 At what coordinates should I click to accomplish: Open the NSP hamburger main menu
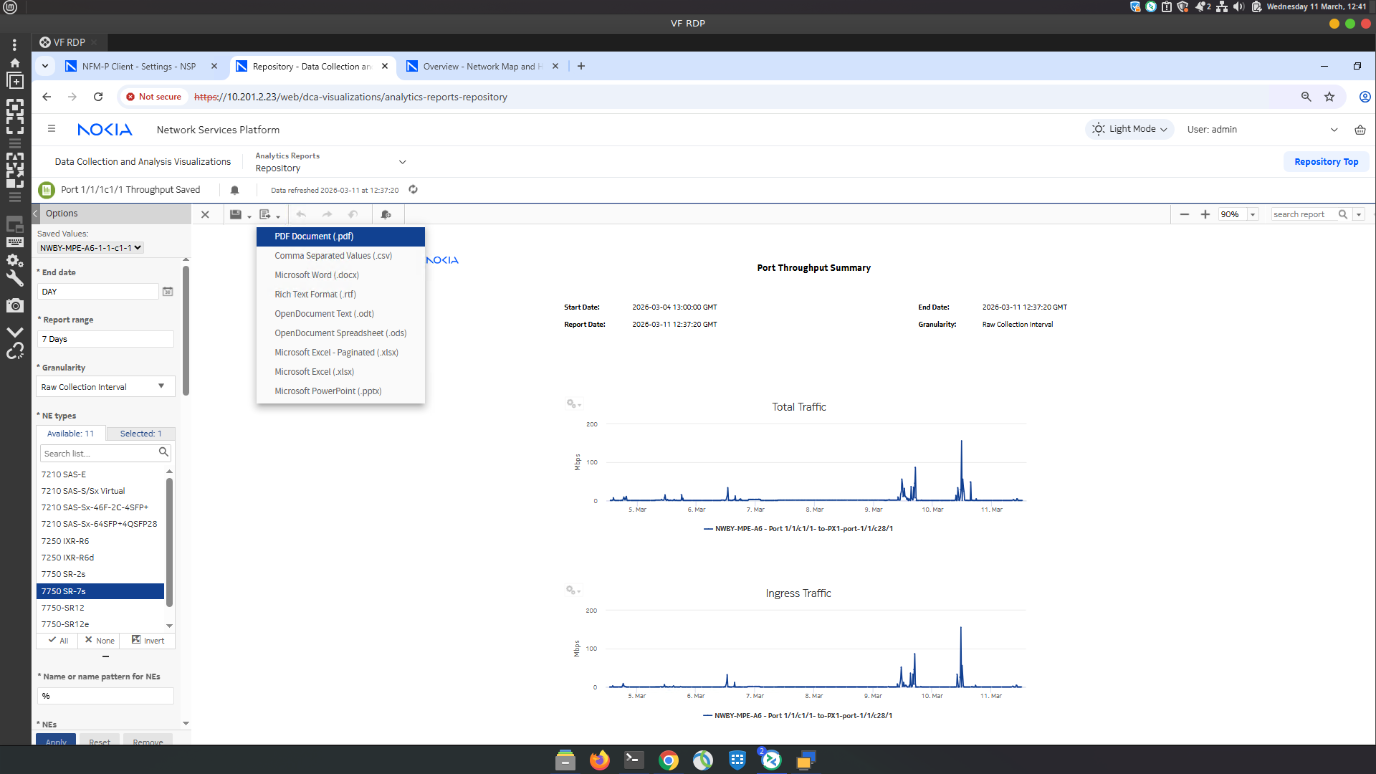pos(52,129)
